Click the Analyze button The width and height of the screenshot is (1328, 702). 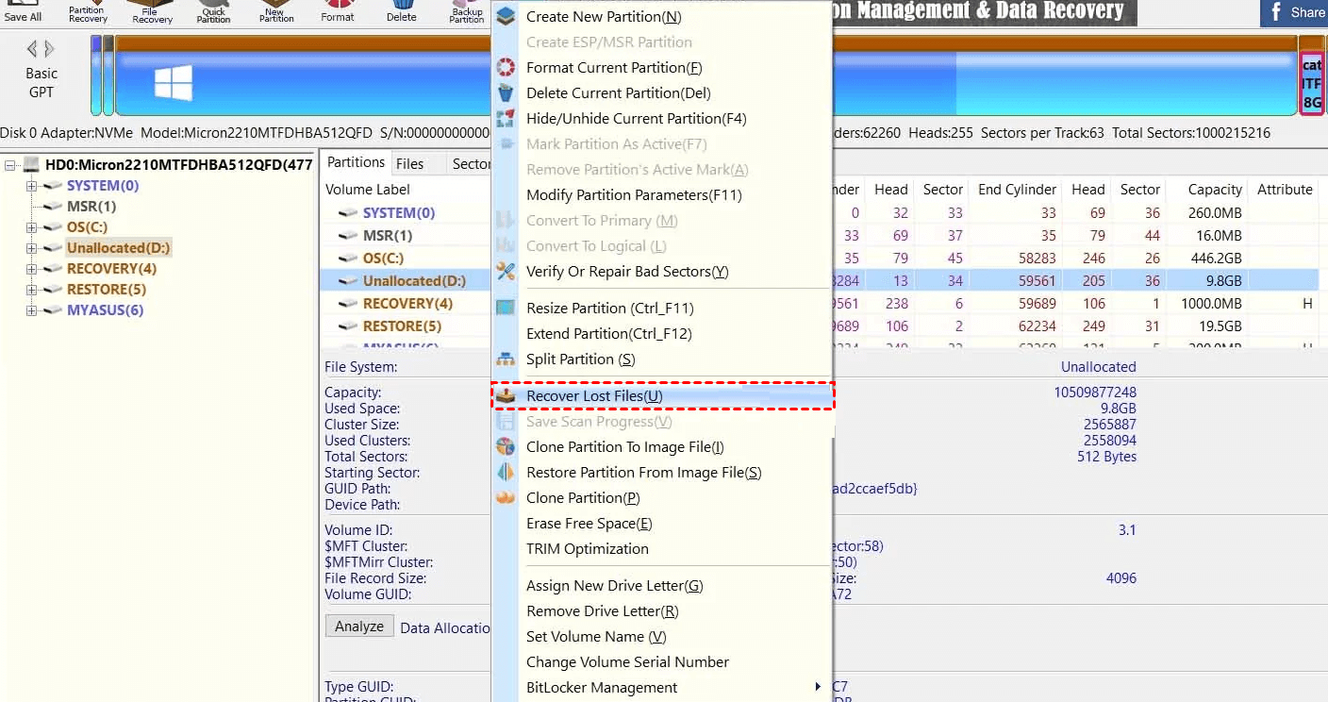click(x=359, y=626)
